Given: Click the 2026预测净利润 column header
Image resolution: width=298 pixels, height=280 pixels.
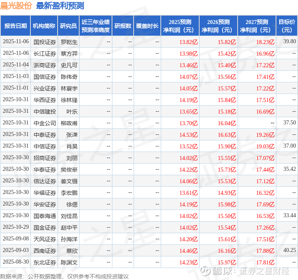Looking at the screenshot, I should pyautogui.click(x=218, y=26).
